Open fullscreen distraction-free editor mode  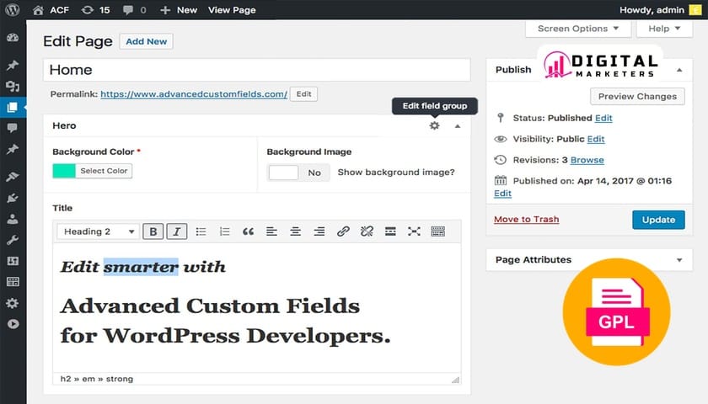coord(414,231)
